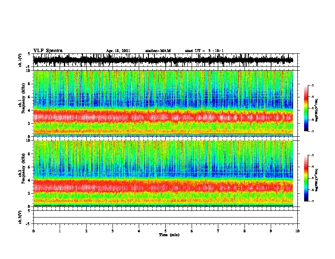Click the "-7" label on ch.2 color bar
The width and height of the screenshot is (335, 259).
pos(312,201)
